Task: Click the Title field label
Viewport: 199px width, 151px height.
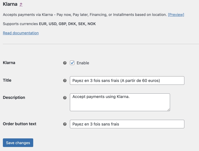Action: click(x=7, y=80)
